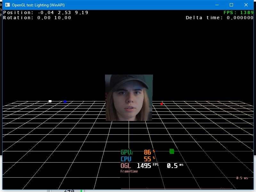Click the GPU 86 % overlay line

click(138, 152)
